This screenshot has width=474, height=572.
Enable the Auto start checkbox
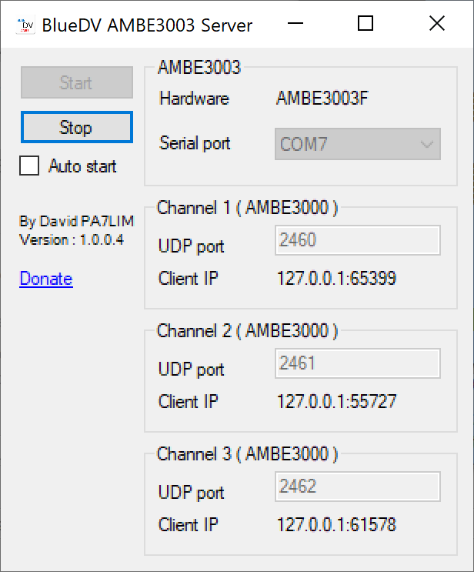coord(29,166)
